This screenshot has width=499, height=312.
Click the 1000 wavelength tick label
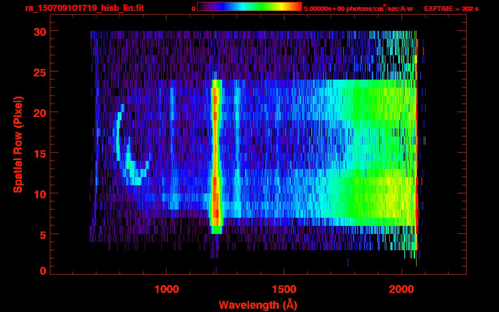coord(167,289)
